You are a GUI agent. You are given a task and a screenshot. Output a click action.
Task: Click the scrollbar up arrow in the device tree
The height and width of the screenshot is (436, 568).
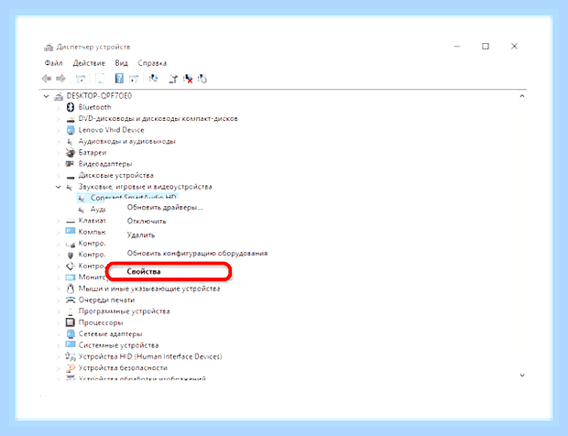point(522,96)
